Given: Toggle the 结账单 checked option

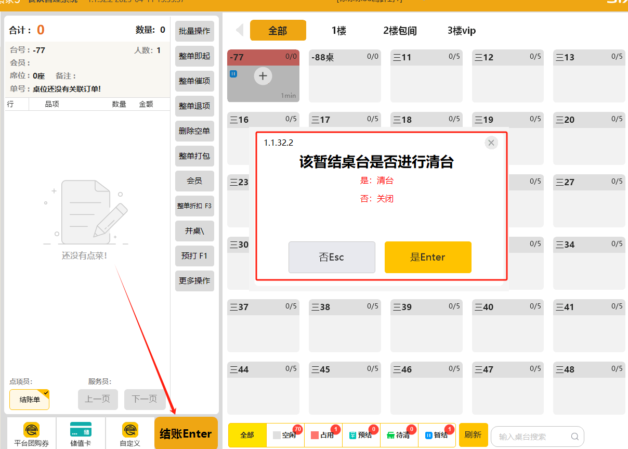Looking at the screenshot, I should [x=30, y=400].
